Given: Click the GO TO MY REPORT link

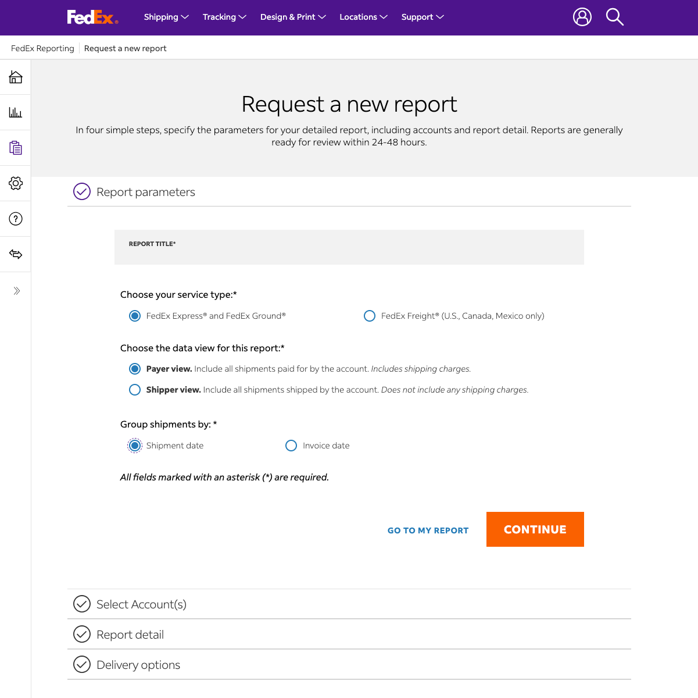Looking at the screenshot, I should (x=428, y=530).
